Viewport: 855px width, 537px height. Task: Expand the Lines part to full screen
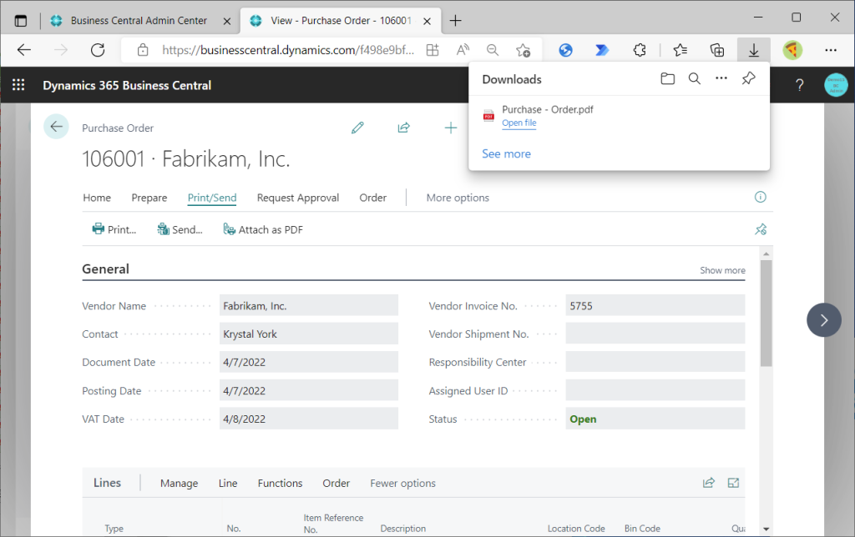pyautogui.click(x=733, y=483)
